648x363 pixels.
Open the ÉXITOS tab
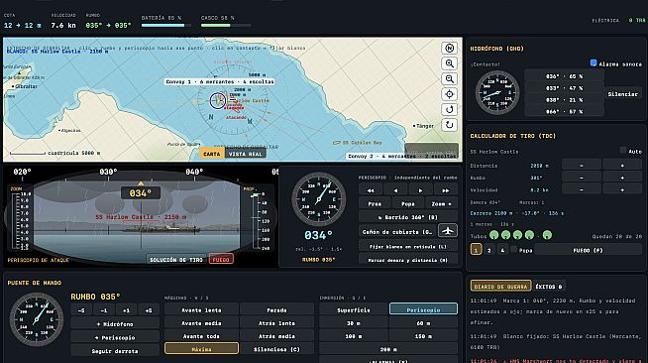click(x=548, y=286)
